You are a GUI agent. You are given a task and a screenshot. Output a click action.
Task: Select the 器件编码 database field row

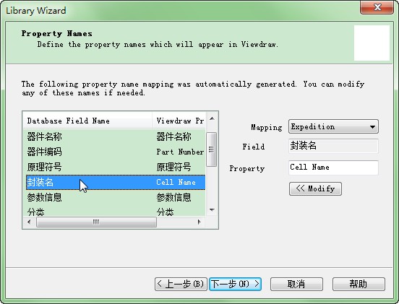click(116, 152)
